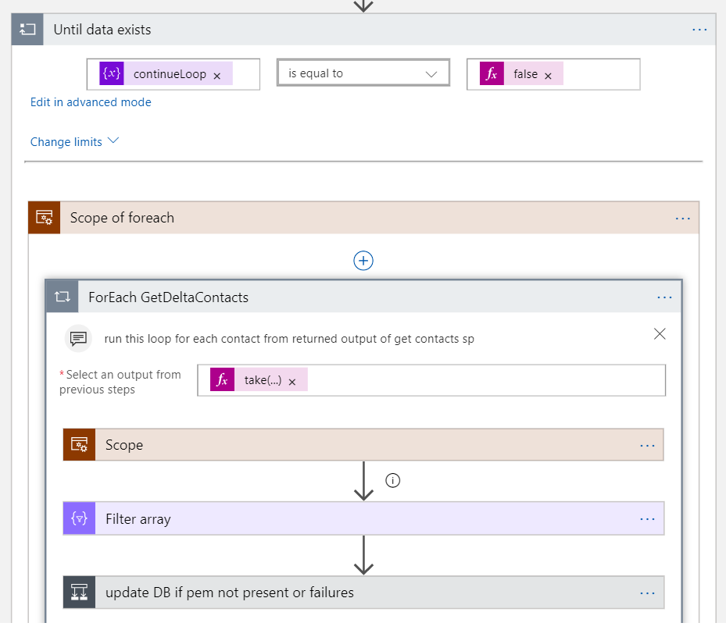
Task: Open the ForEach GetDeltaContacts ellipsis menu
Action: 665,297
